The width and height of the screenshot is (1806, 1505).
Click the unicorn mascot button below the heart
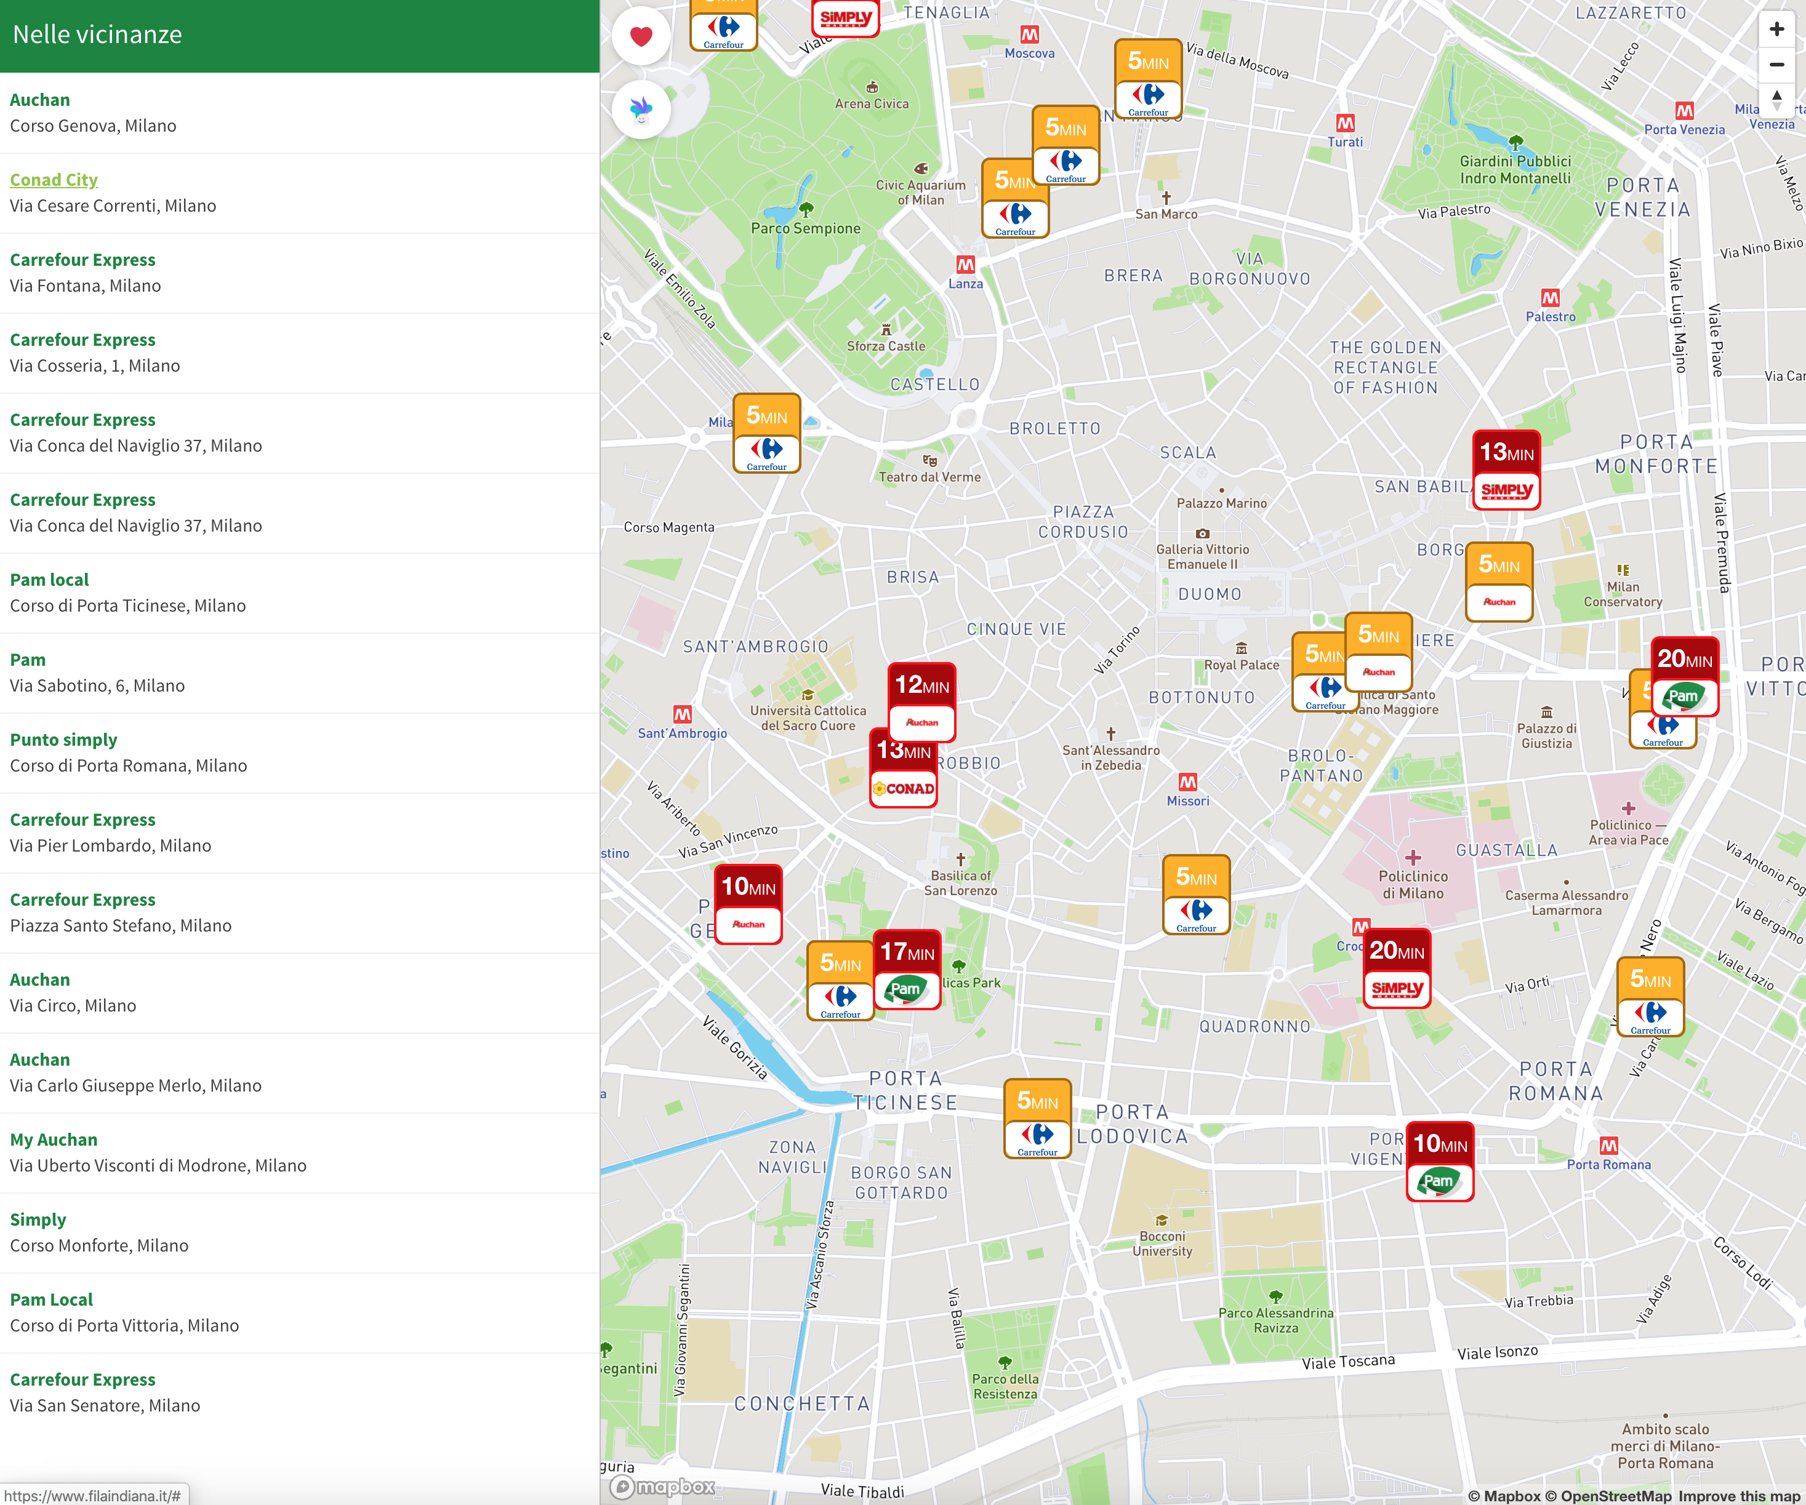point(641,109)
